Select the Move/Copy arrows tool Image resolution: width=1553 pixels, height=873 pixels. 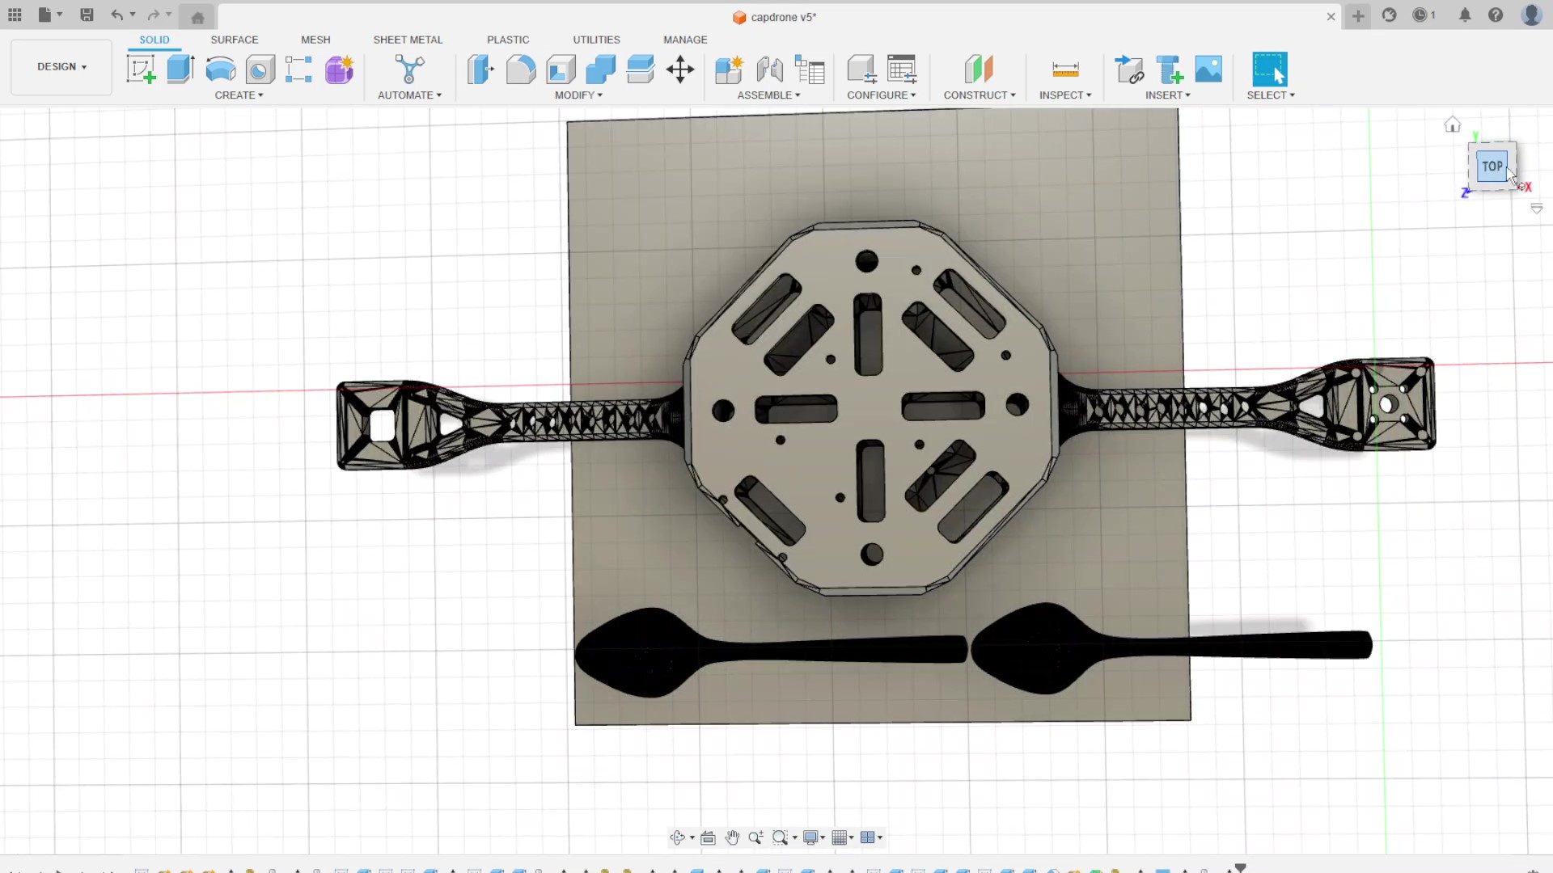click(x=680, y=70)
